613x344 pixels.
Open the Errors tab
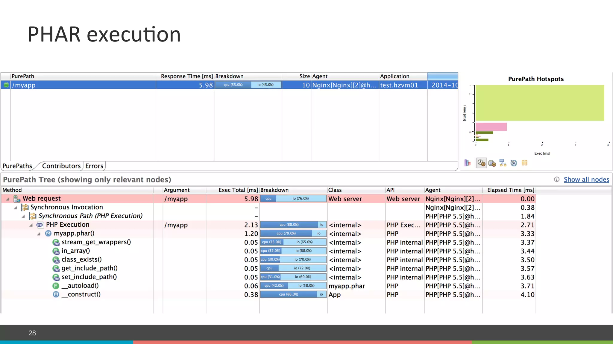[x=94, y=166]
